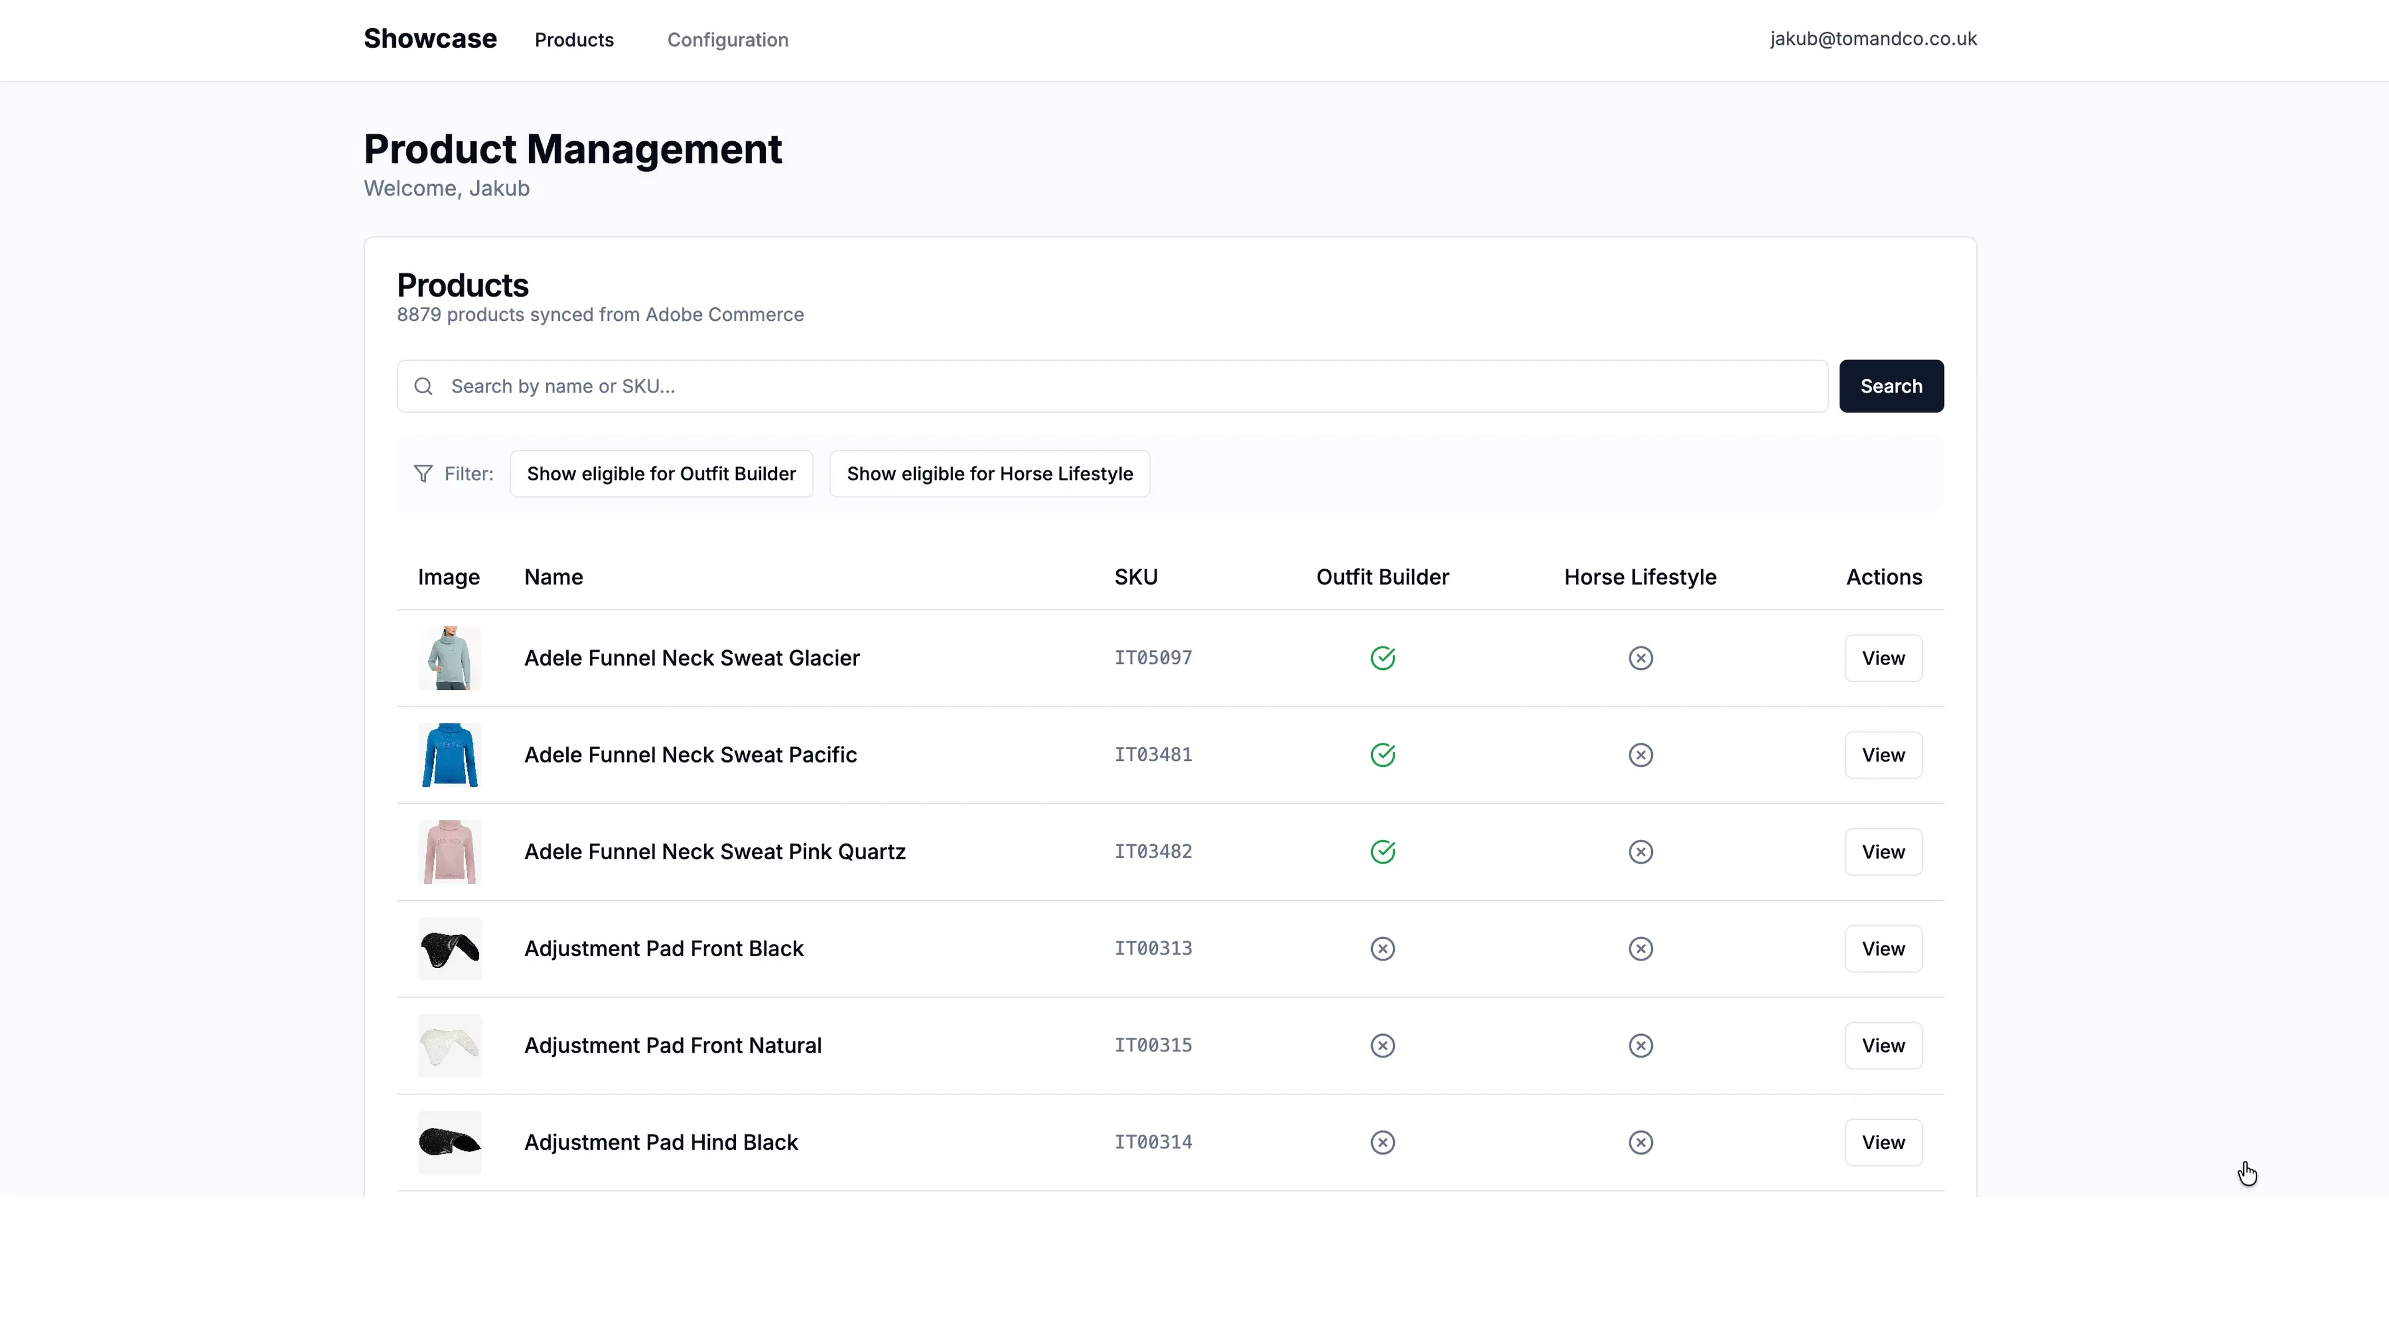Click green check icon for Pink Quartz sweat
Screen dimensions: 2389x1327
click(1383, 851)
